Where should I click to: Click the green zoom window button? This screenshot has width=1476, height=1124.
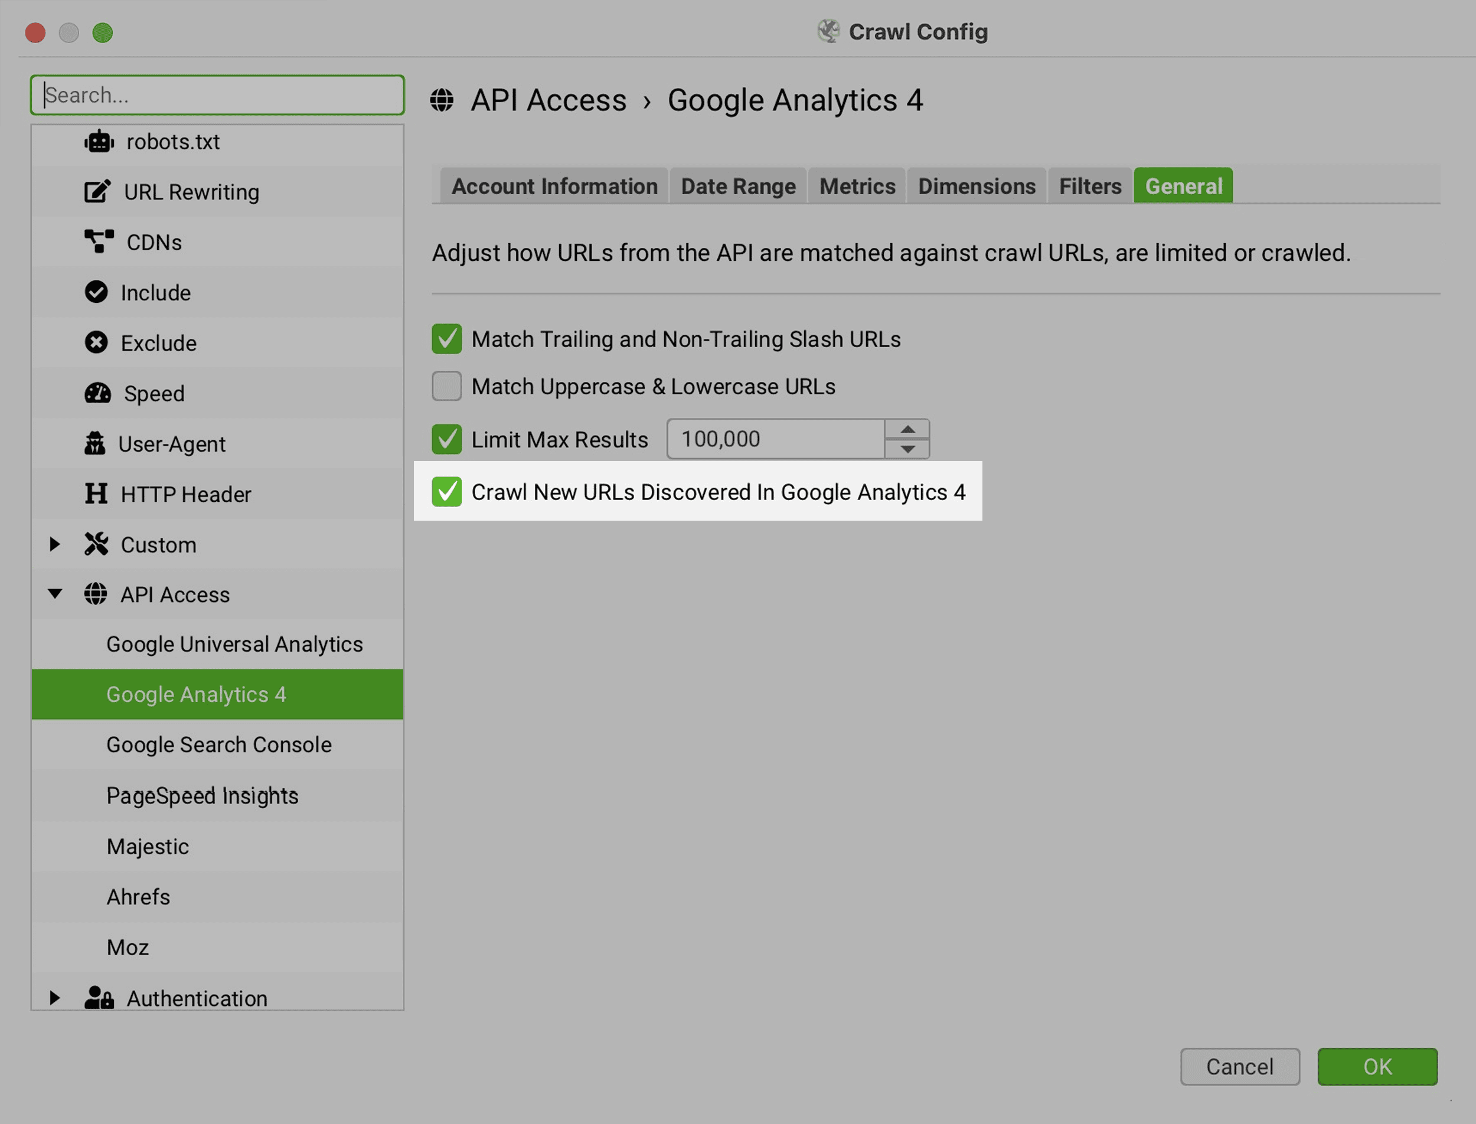pyautogui.click(x=102, y=32)
